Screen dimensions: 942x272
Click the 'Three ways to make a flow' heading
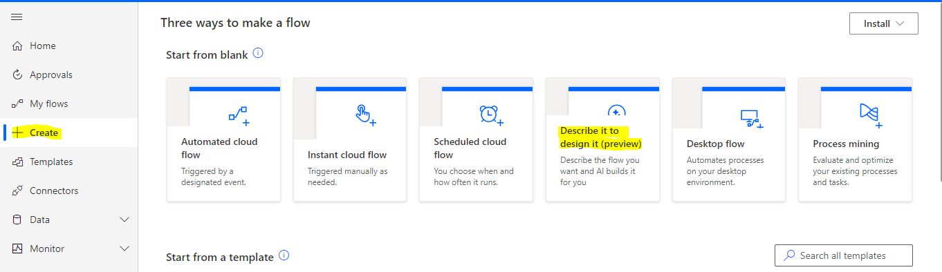[x=235, y=23]
